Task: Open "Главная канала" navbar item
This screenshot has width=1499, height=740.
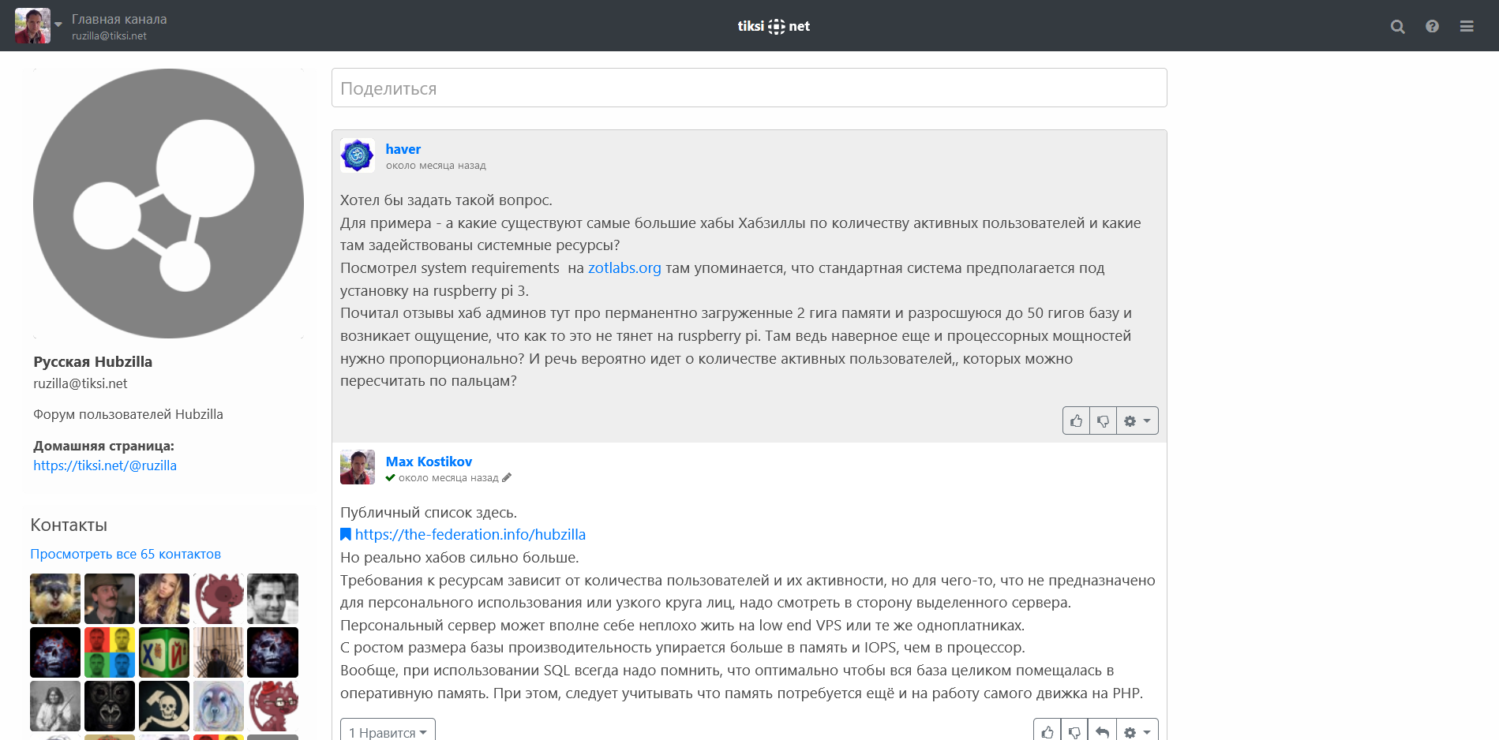Action: 119,19
